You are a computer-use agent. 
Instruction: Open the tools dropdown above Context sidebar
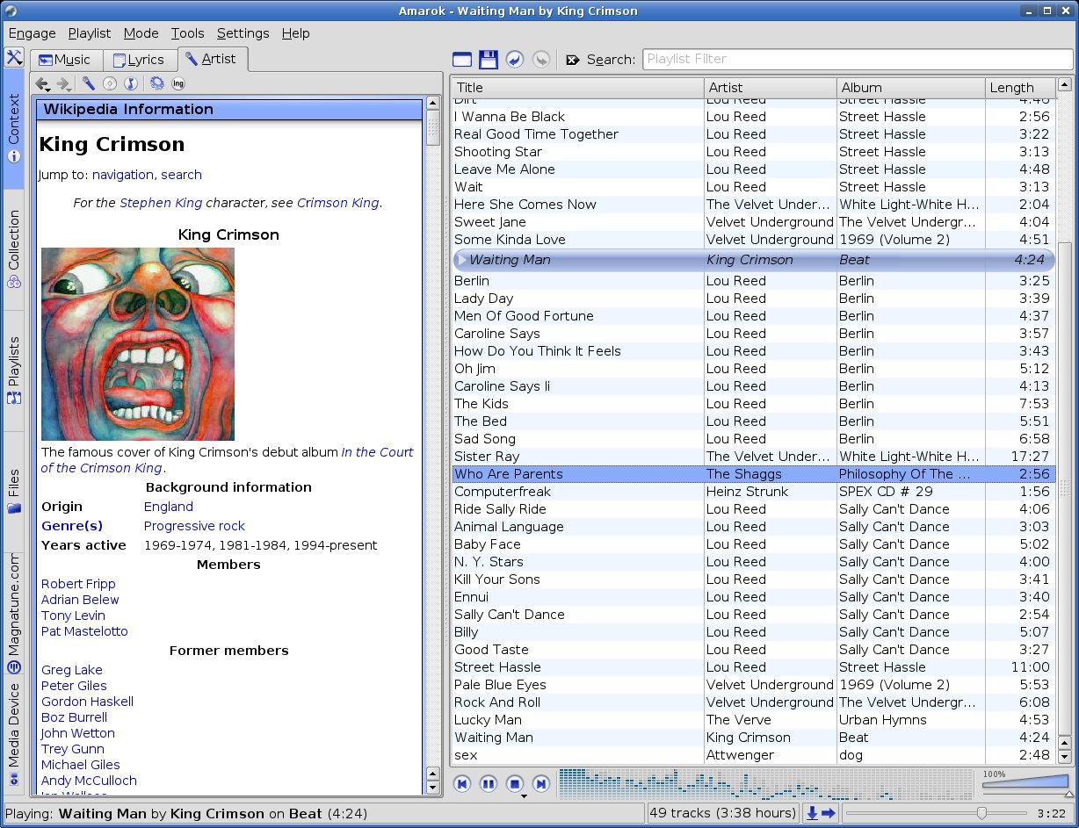pyautogui.click(x=13, y=58)
